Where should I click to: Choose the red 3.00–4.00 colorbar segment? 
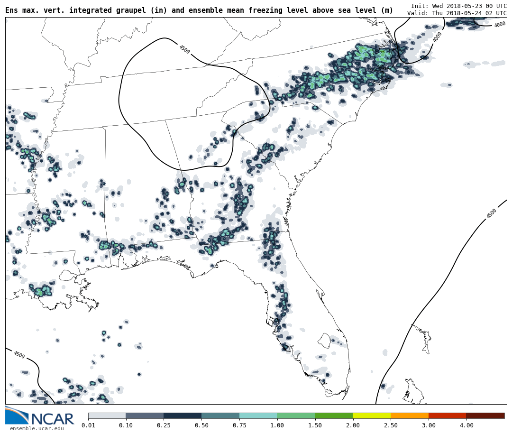pos(447,416)
